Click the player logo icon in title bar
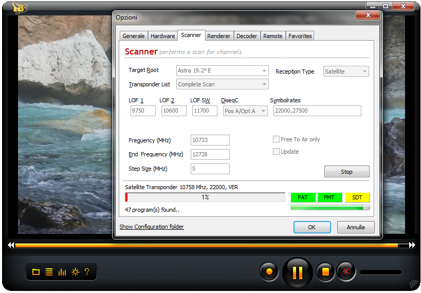Viewport: 421px width, 293px height. pos(20,8)
